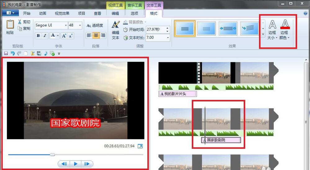310x170 pixels.
Task: Click the add music note icon
Action: [x=46, y=53]
